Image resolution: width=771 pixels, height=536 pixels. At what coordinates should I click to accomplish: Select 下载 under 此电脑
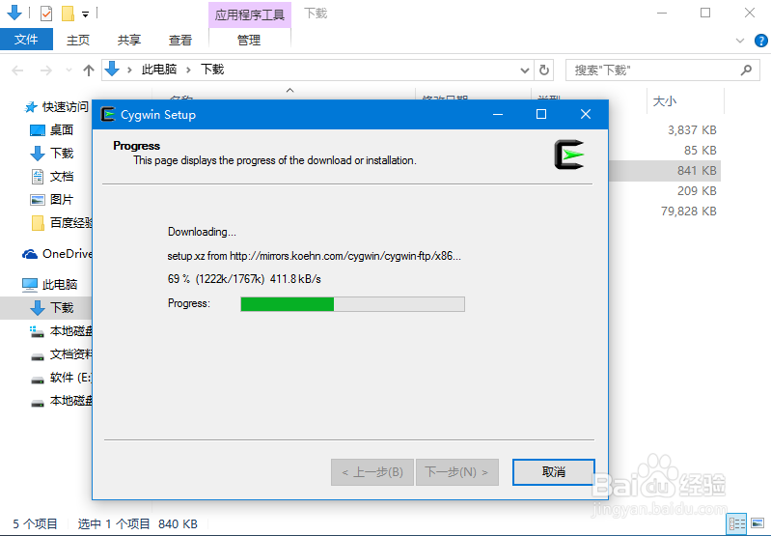(46, 308)
